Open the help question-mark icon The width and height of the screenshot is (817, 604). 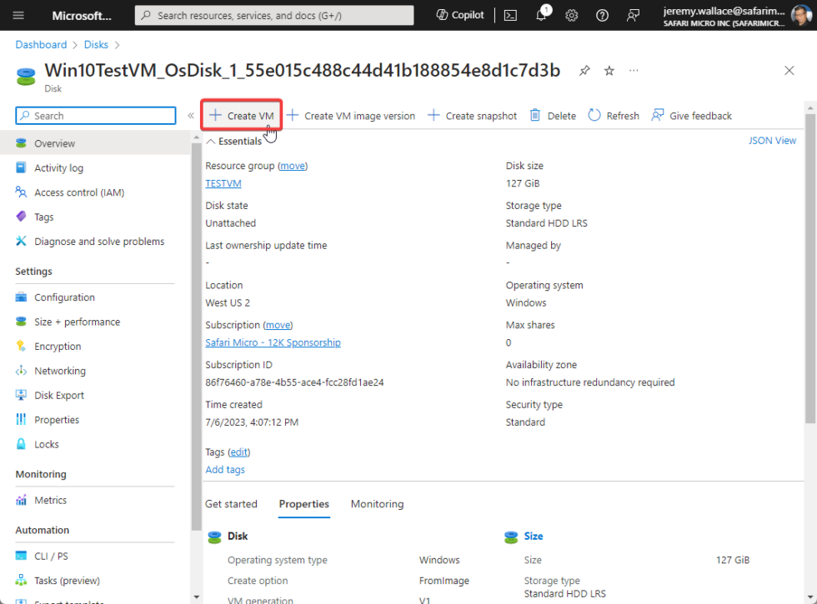tap(601, 14)
